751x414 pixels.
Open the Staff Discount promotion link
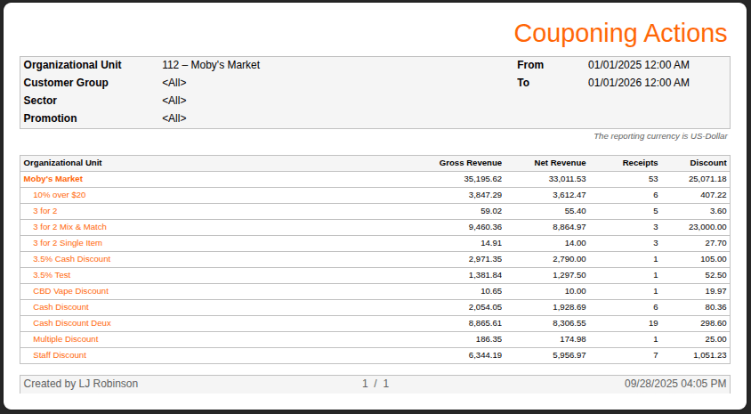[x=60, y=355]
